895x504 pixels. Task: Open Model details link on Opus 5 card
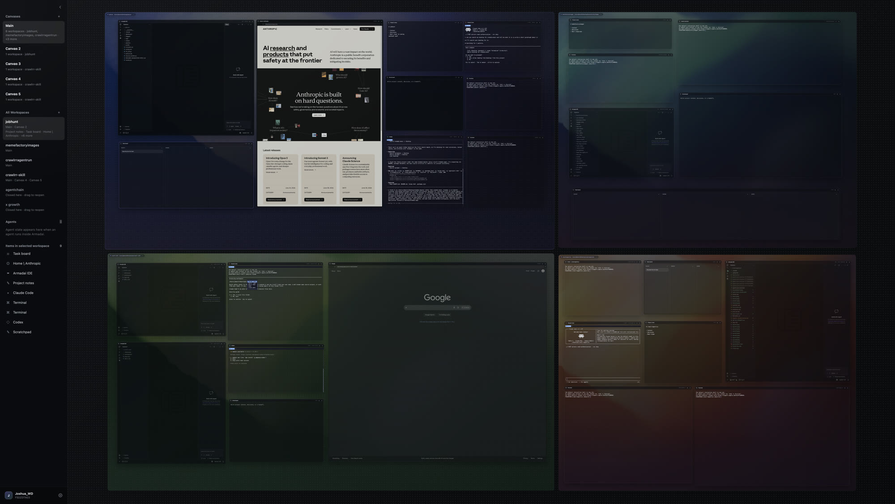272,172
